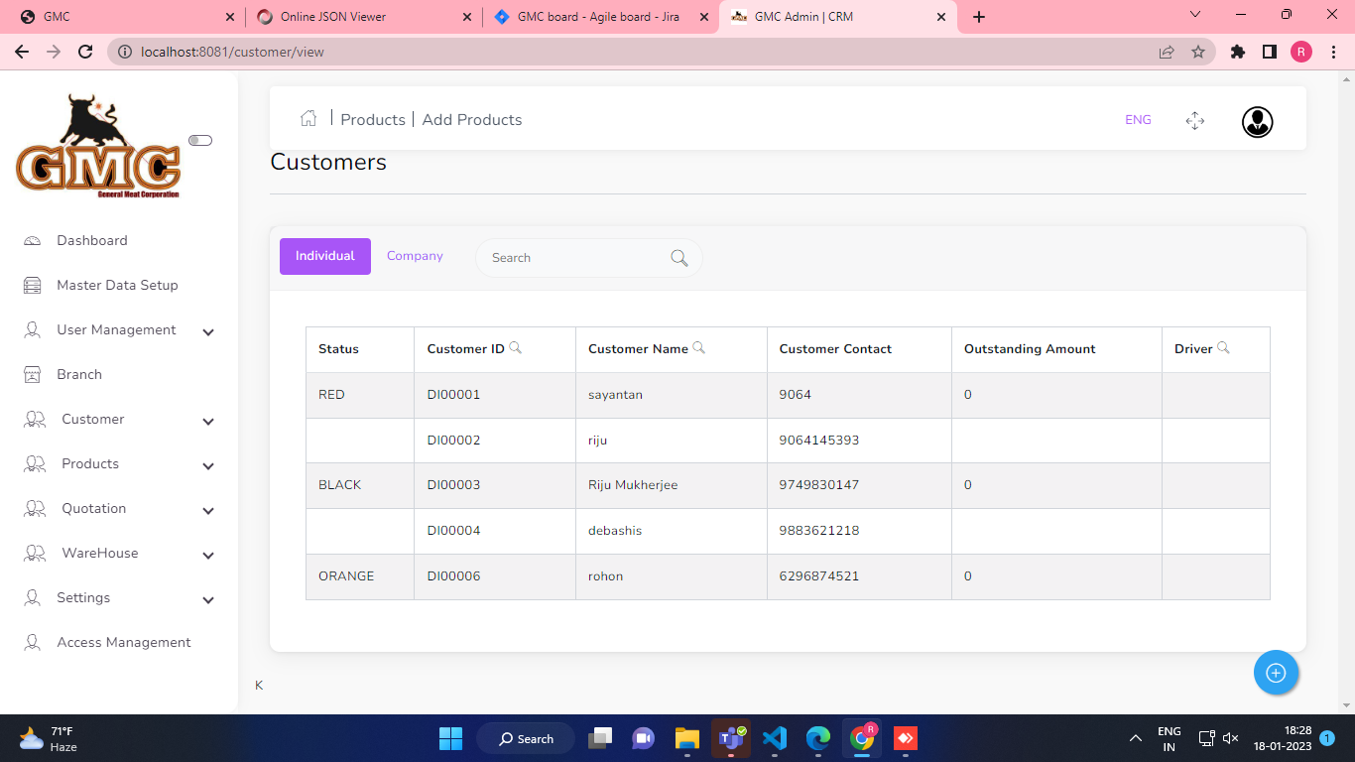Switch to the Company tab
The height and width of the screenshot is (762, 1355).
pos(415,256)
